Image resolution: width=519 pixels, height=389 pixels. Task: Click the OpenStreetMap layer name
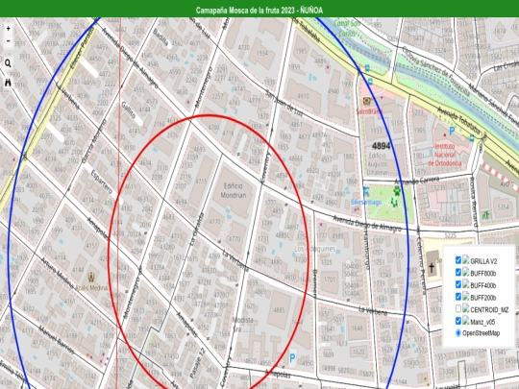coord(481,333)
